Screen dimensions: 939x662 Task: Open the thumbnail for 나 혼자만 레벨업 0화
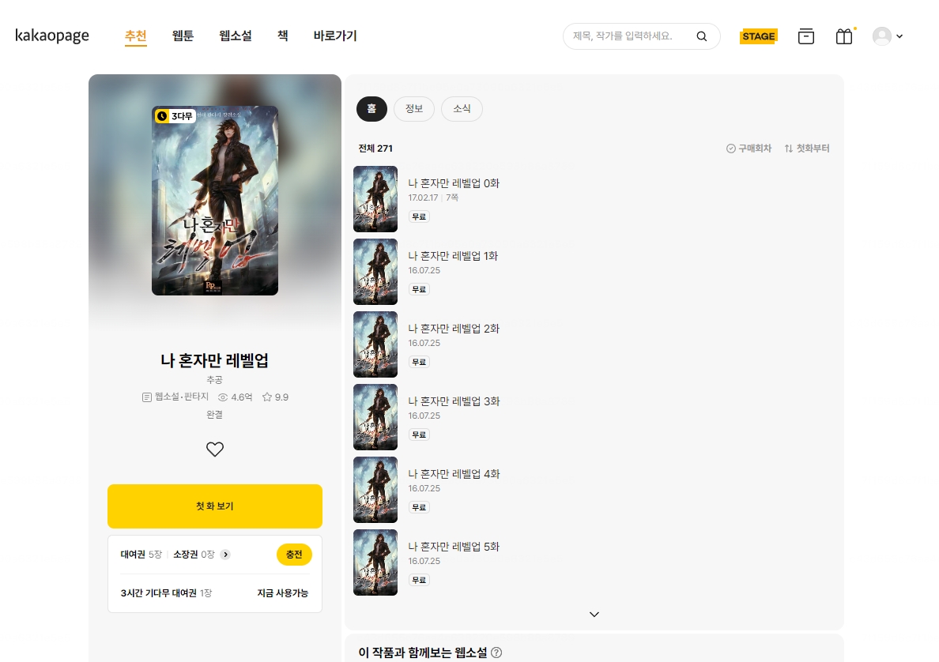click(375, 198)
